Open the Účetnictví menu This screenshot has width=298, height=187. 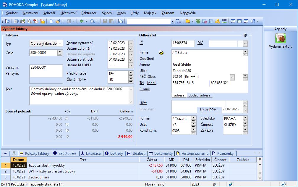[68, 13]
